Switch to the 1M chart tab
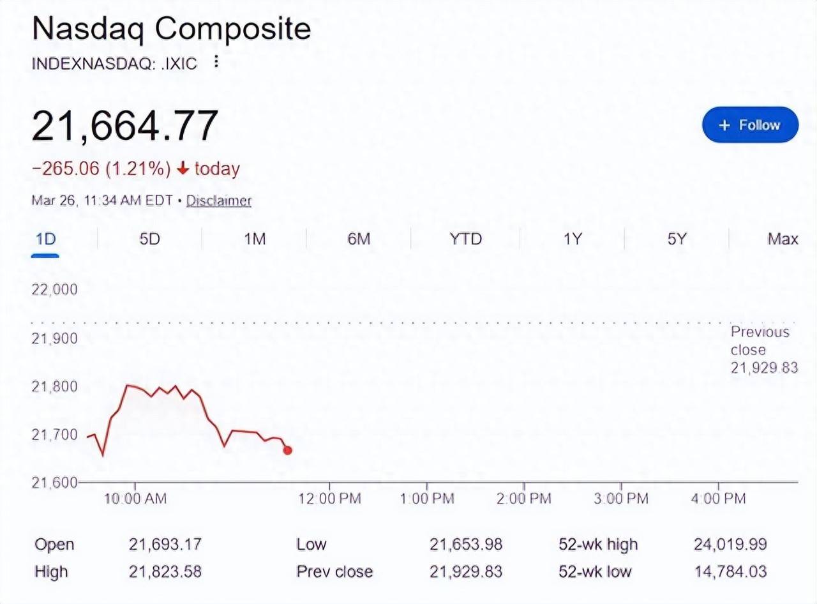The width and height of the screenshot is (817, 604). 254,239
